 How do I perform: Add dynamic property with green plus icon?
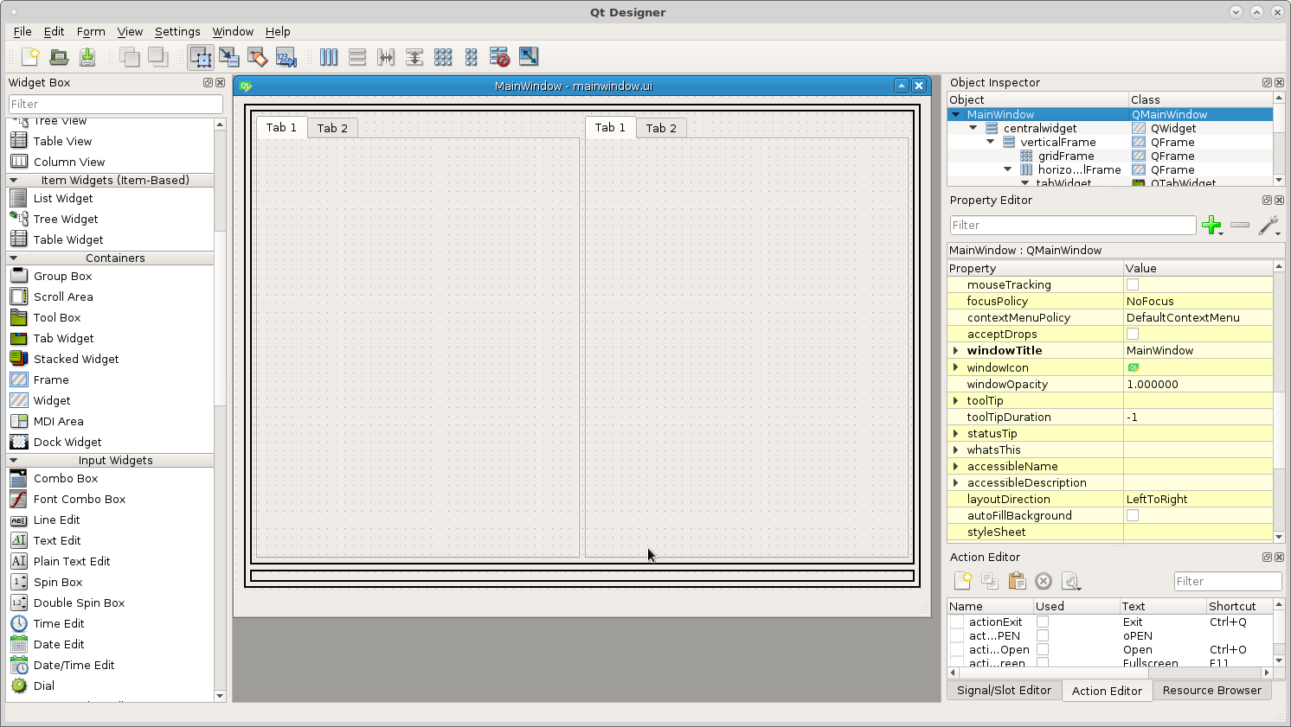(1212, 226)
